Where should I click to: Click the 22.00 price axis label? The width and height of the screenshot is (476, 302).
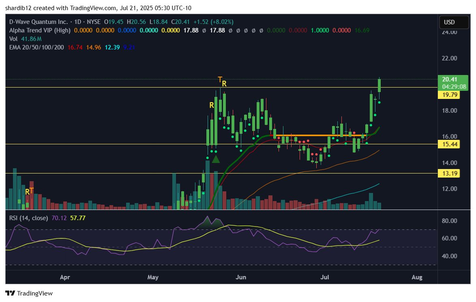tap(449, 58)
